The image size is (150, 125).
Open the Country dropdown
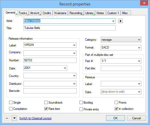pyautogui.click(x=74, y=76)
